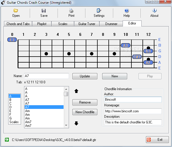Open the Playlist tab
Screen dimensions: 172x147
42,24
